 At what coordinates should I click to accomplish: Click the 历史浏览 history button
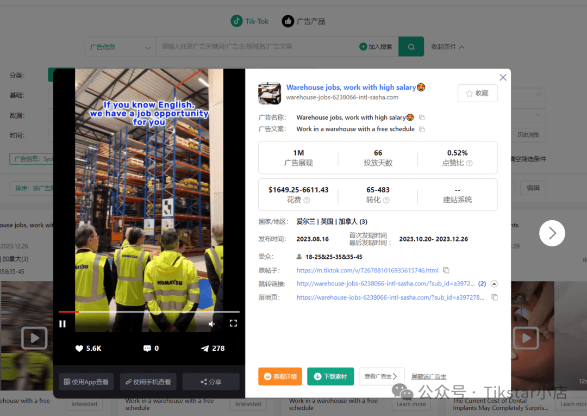point(528,135)
